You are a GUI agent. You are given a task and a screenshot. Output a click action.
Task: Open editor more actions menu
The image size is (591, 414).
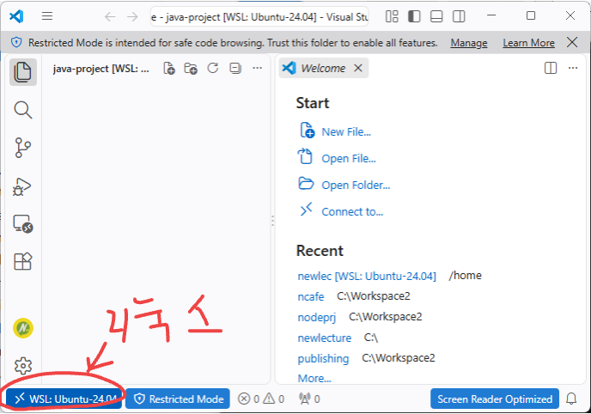(x=573, y=68)
